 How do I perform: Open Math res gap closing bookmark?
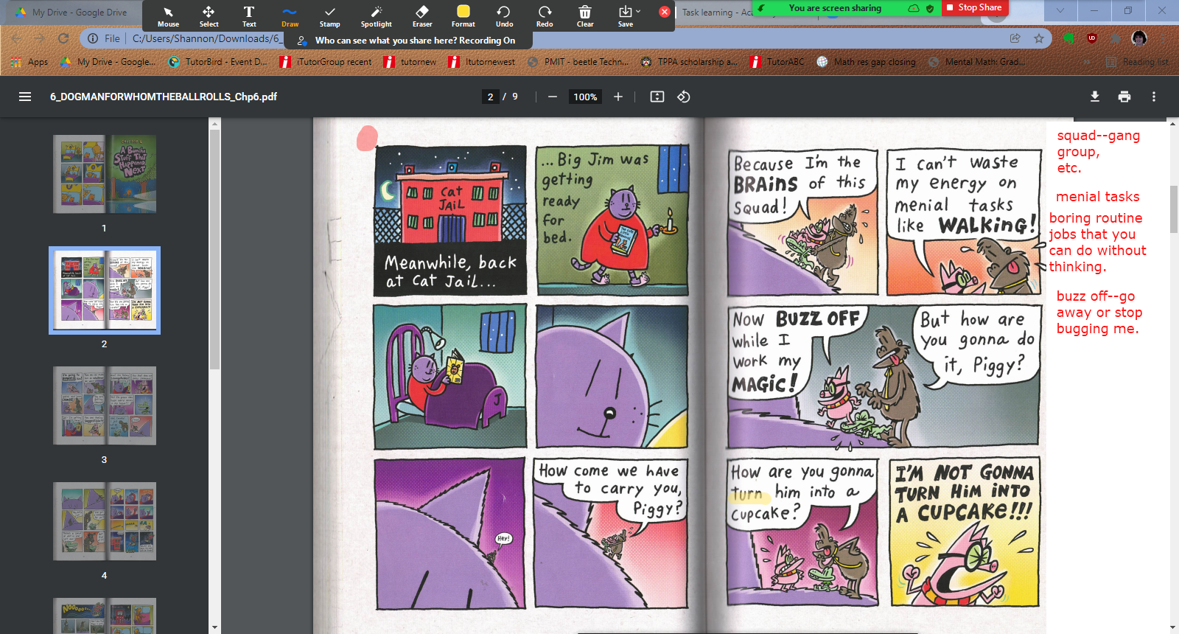pos(867,62)
